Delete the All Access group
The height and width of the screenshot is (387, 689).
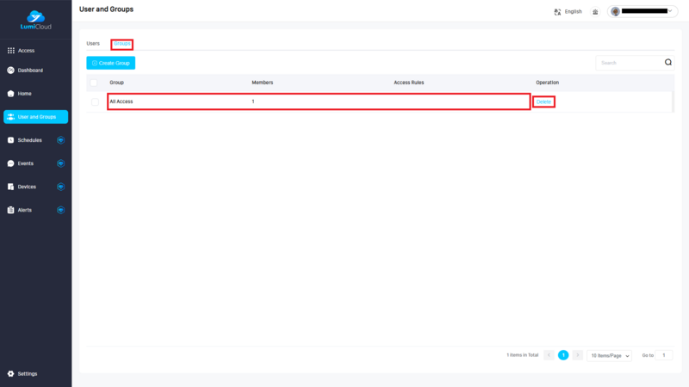(543, 101)
